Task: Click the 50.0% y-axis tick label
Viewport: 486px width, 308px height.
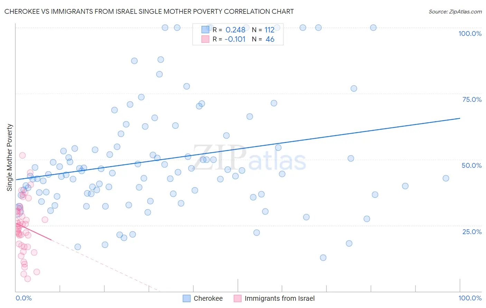Action: (x=471, y=165)
